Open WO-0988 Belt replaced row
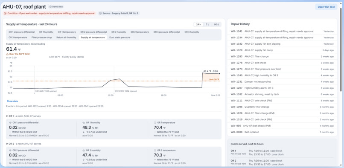This screenshot has height=168, width=344. [x=282, y=132]
